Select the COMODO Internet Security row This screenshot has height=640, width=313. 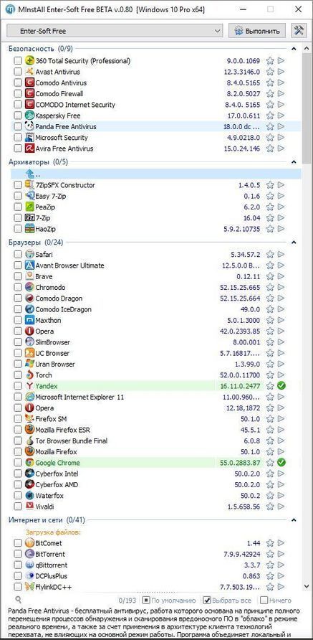[x=156, y=105]
